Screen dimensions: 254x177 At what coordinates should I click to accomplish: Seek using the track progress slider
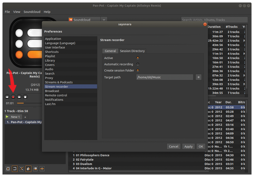[x=29, y=103]
